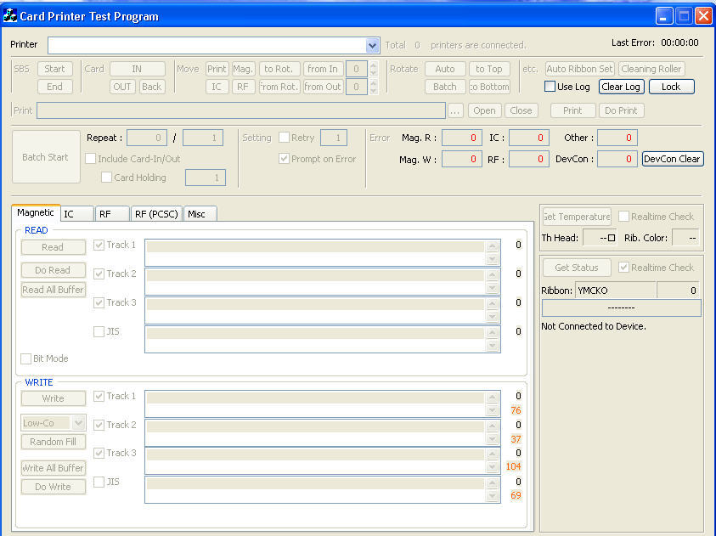The image size is (716, 536).
Task: Open the Printer selection dropdown
Action: tap(372, 45)
